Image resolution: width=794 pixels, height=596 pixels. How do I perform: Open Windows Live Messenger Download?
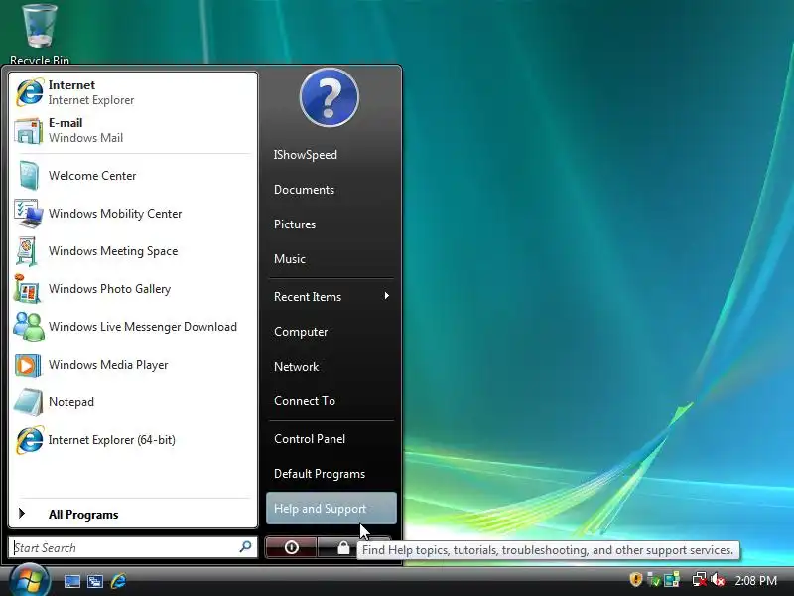133,327
